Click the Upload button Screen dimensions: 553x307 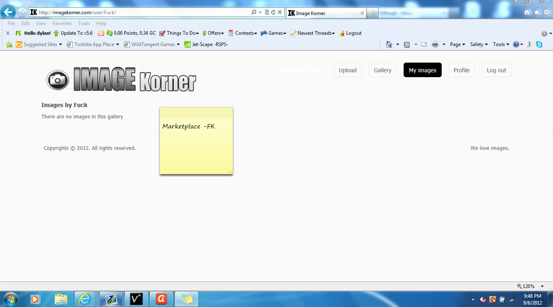point(348,70)
